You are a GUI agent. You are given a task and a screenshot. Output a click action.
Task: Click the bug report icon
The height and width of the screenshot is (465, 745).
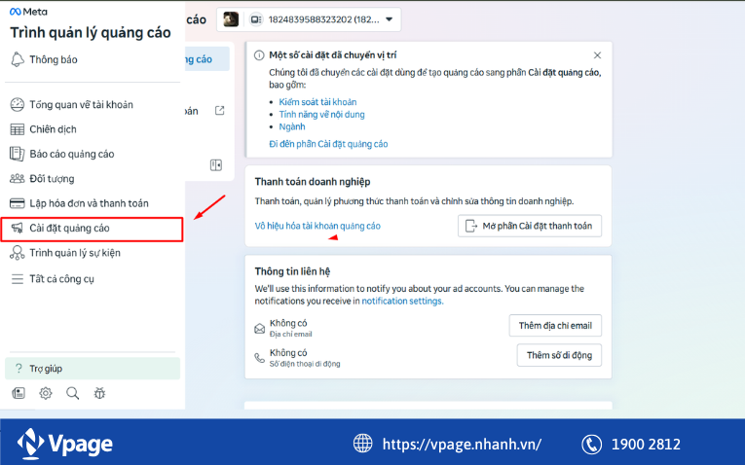99,393
